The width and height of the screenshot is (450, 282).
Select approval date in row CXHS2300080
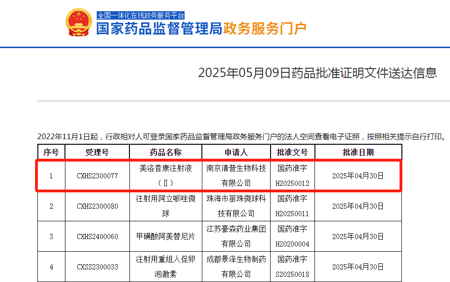[358, 206]
